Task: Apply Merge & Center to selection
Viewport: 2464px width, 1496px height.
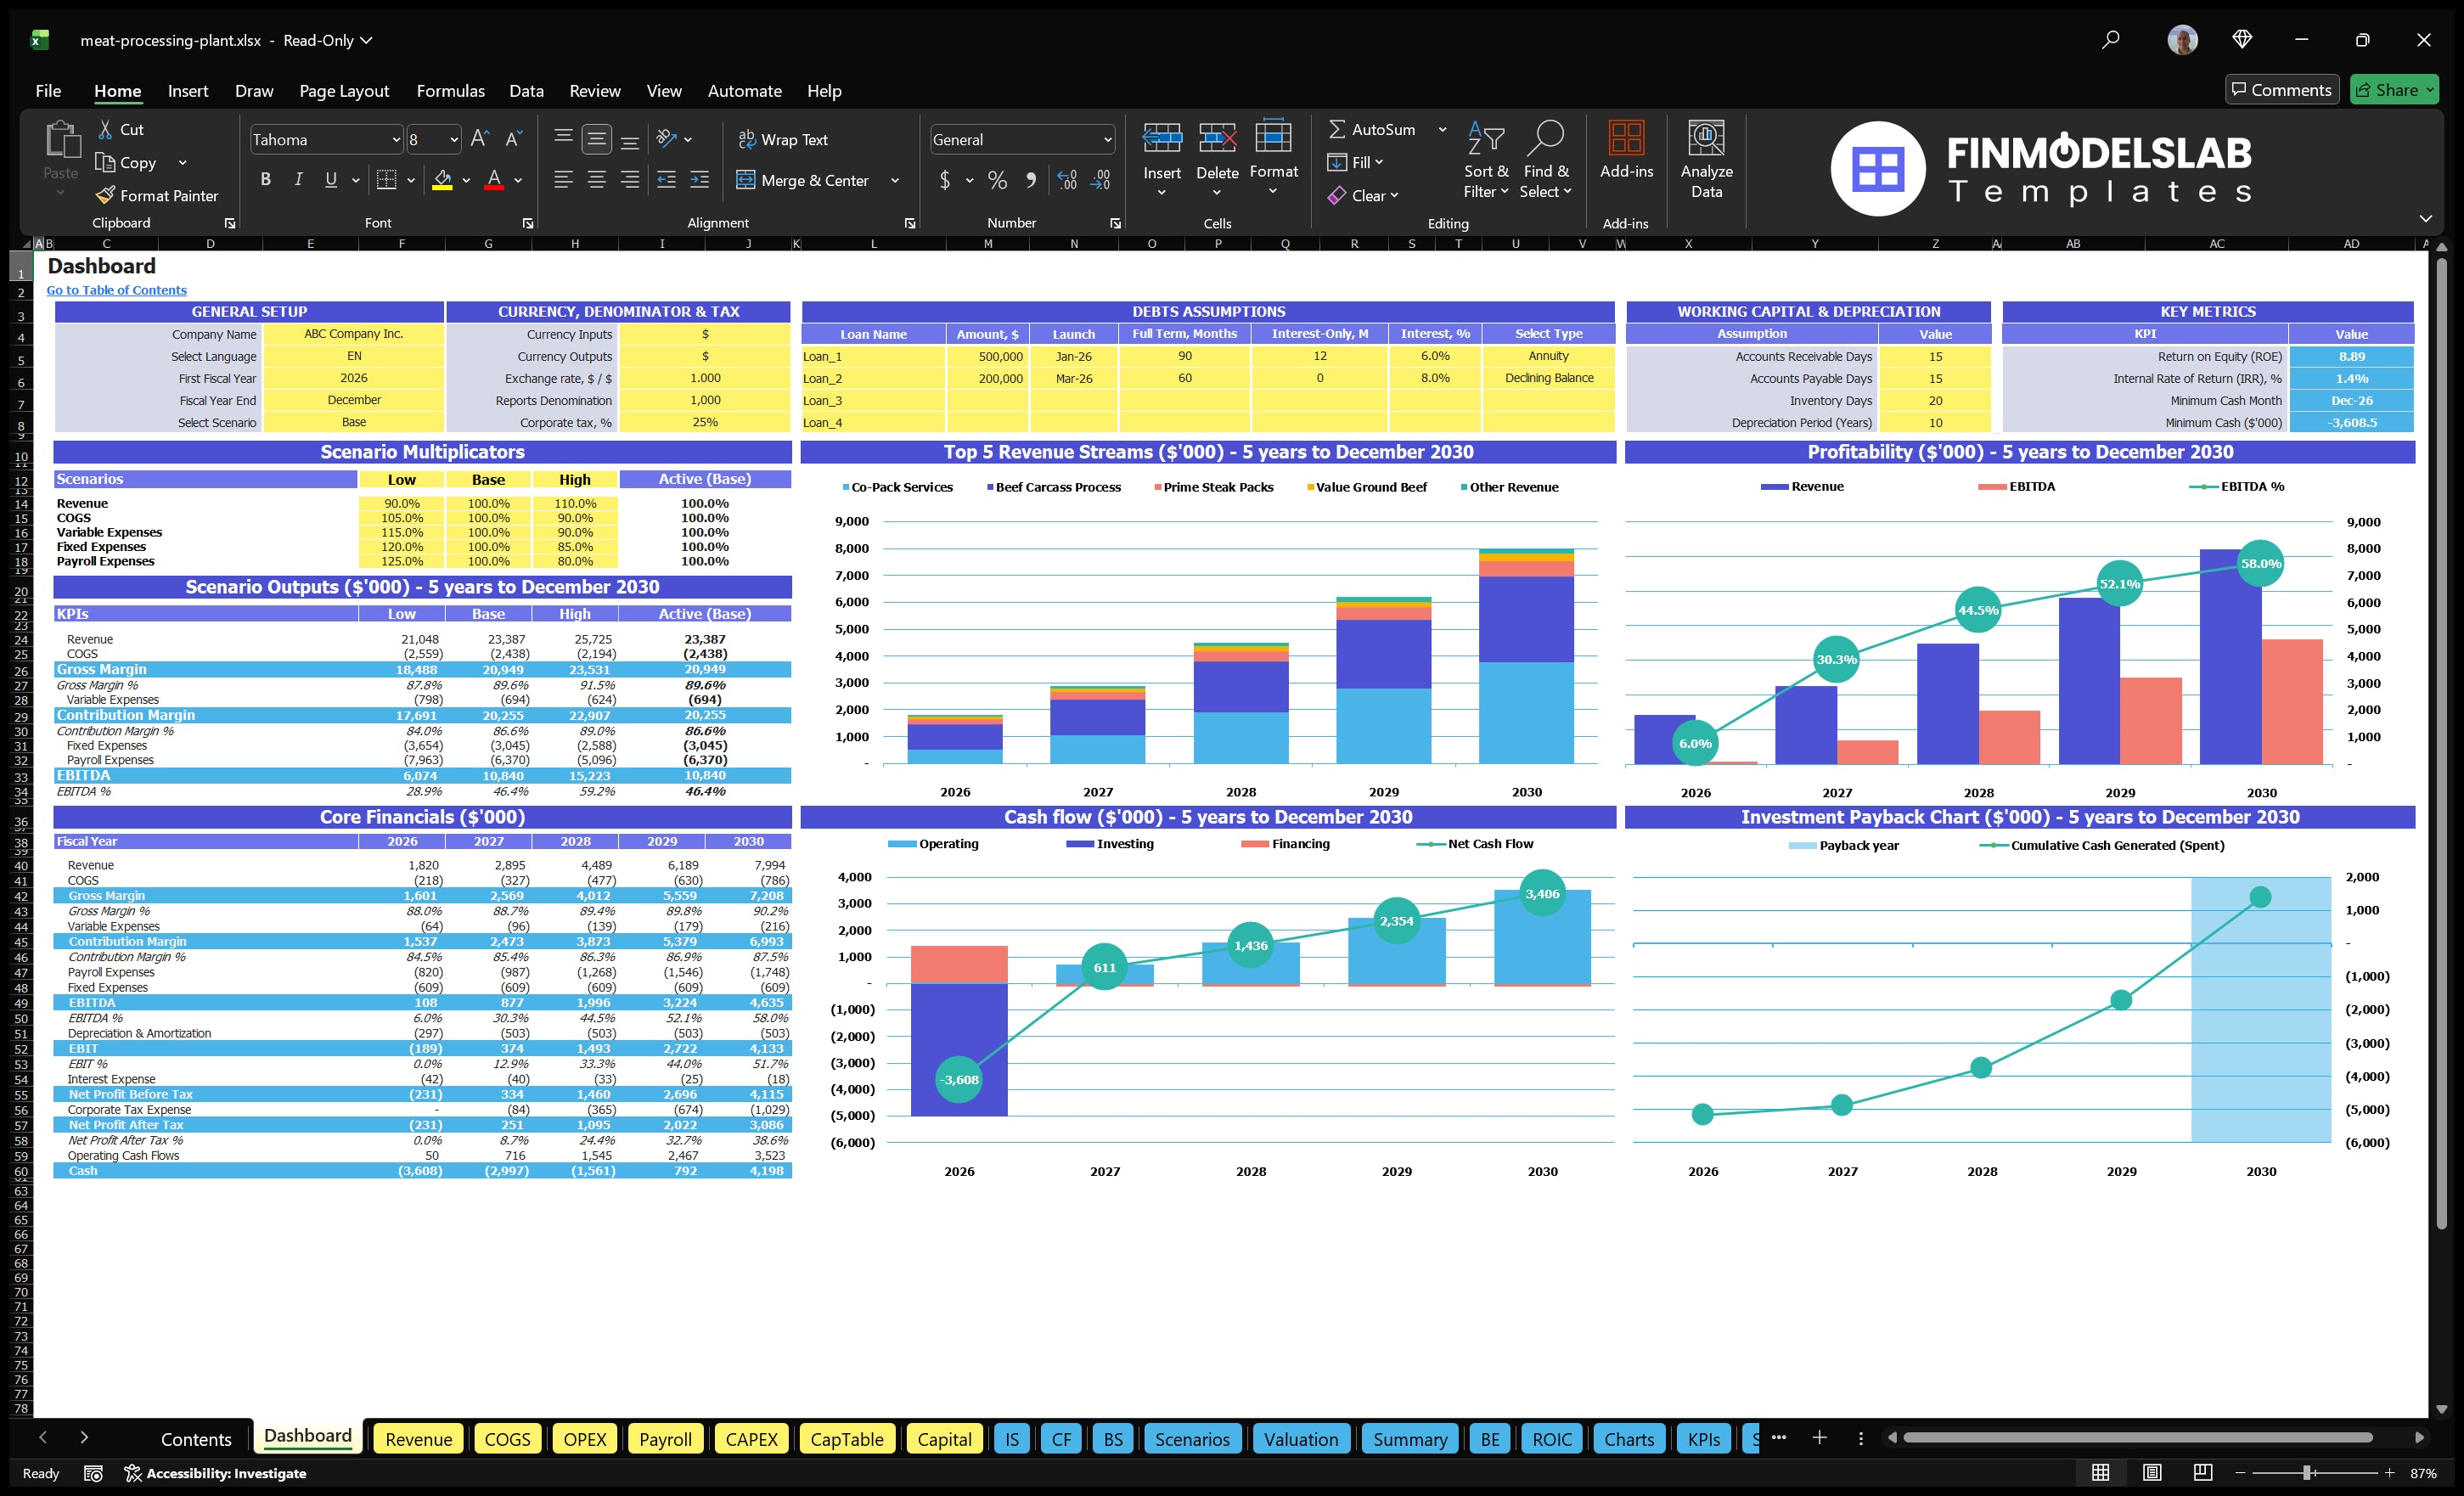Action: tap(805, 180)
